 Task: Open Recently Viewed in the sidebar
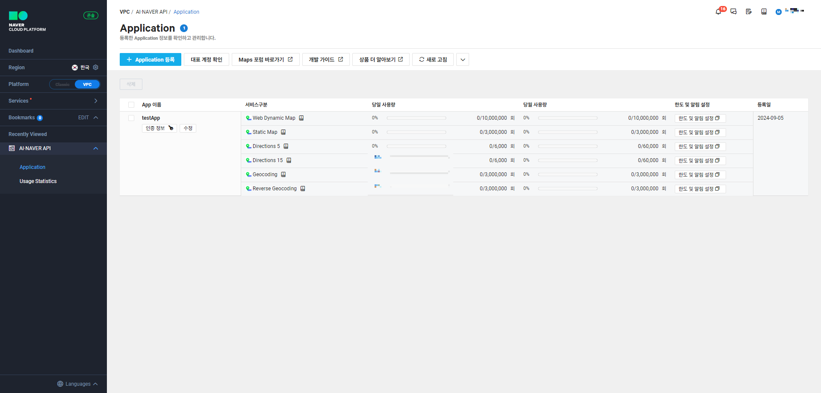coord(28,134)
